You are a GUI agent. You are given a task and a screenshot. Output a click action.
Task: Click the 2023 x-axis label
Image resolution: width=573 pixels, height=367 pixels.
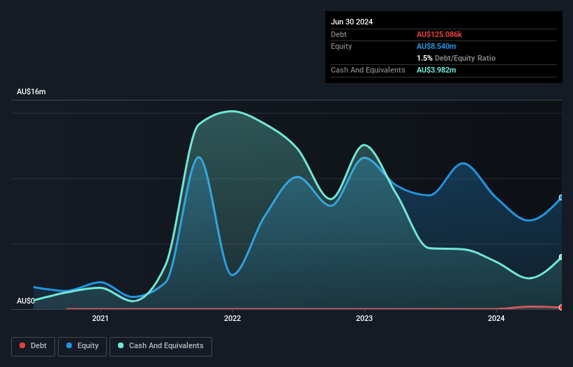point(364,318)
